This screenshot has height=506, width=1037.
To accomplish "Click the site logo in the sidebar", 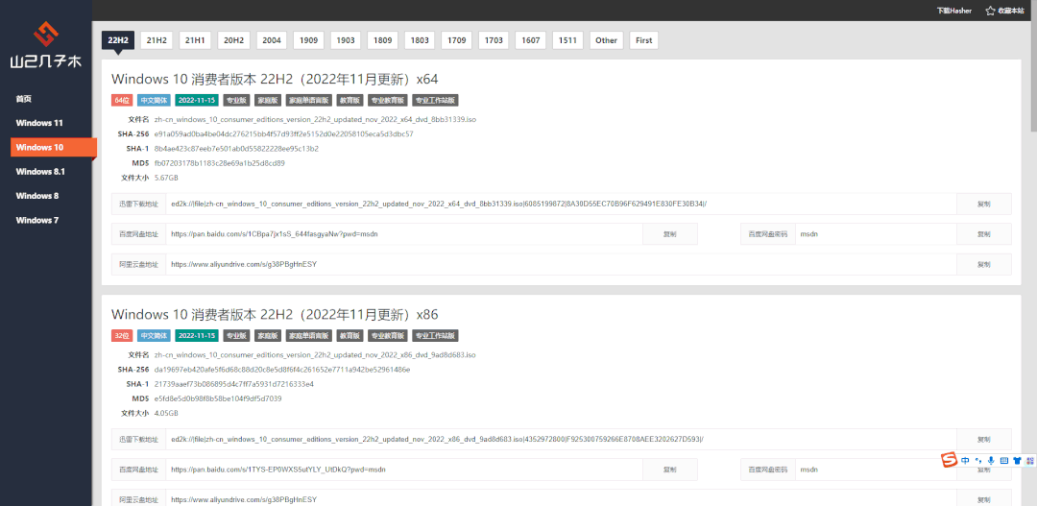I will pyautogui.click(x=45, y=48).
